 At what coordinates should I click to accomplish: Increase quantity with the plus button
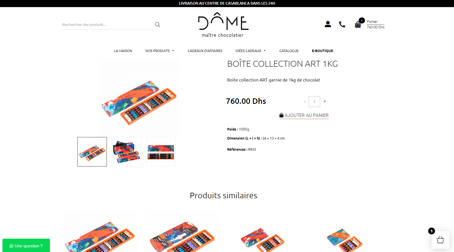click(x=325, y=101)
